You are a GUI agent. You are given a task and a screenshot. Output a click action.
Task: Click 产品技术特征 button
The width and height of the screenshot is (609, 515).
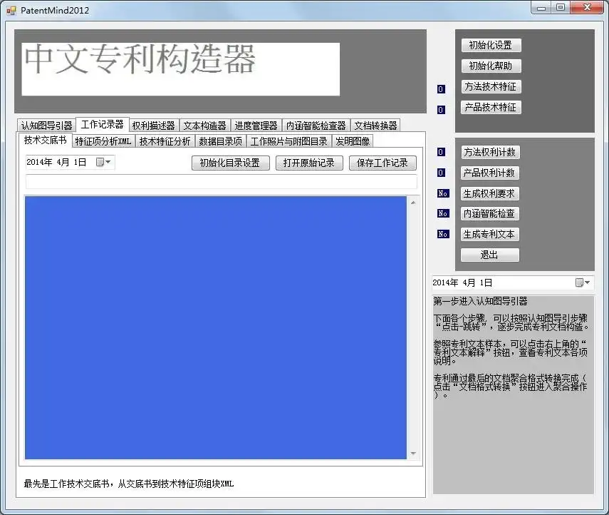click(x=491, y=107)
